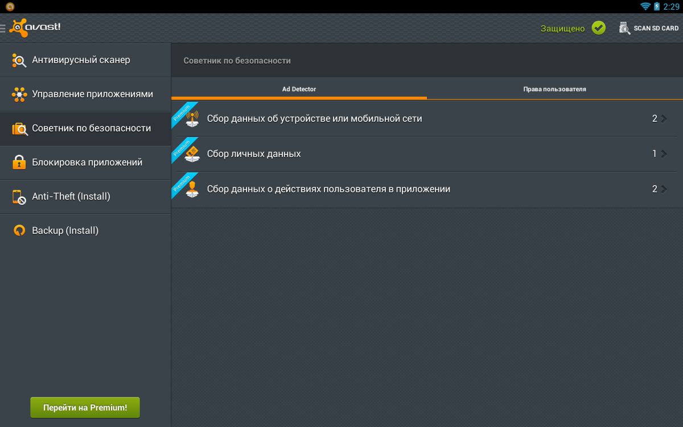Open Backup (Install) entry
Image resolution: width=683 pixels, height=427 pixels.
(85, 231)
